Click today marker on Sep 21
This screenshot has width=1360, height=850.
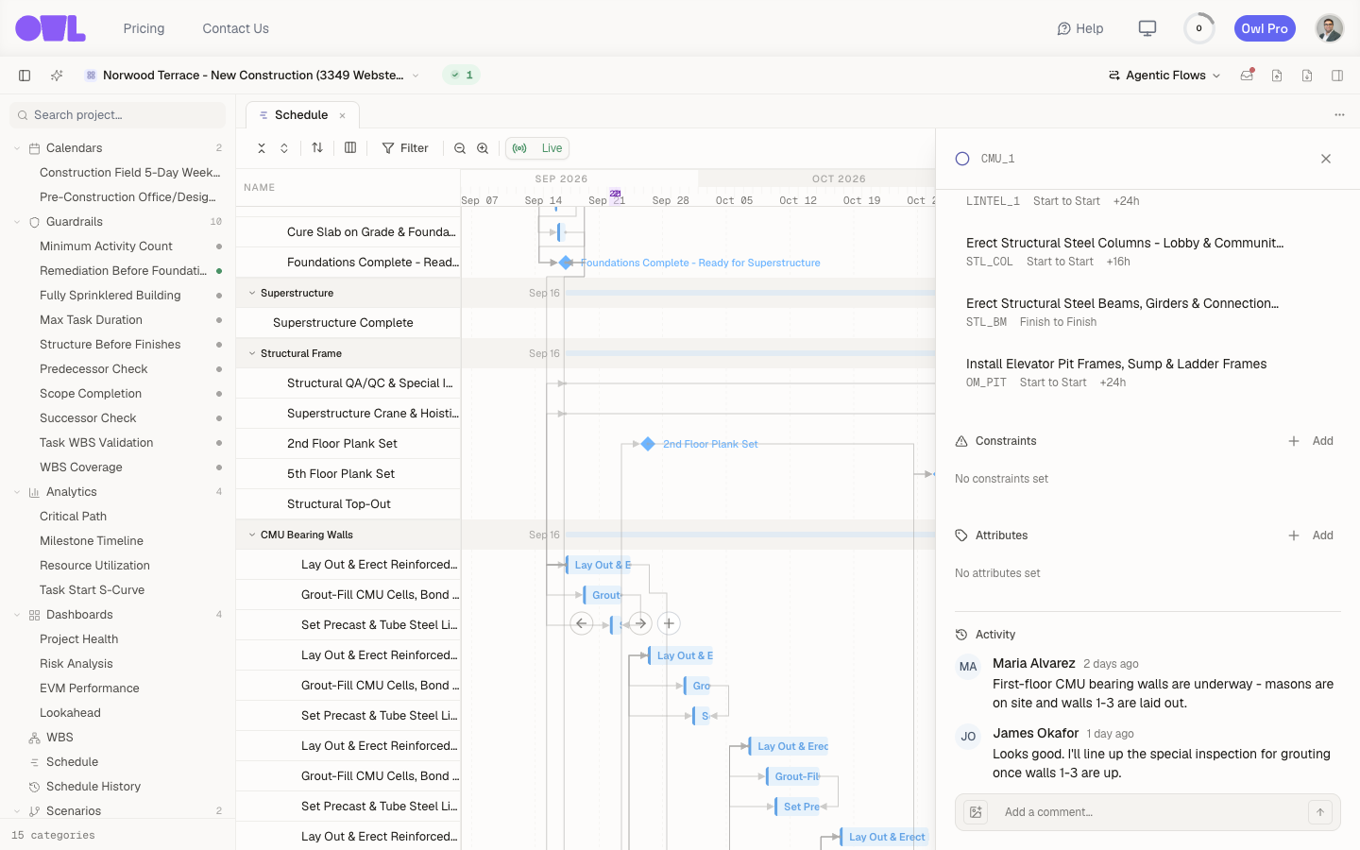click(616, 195)
